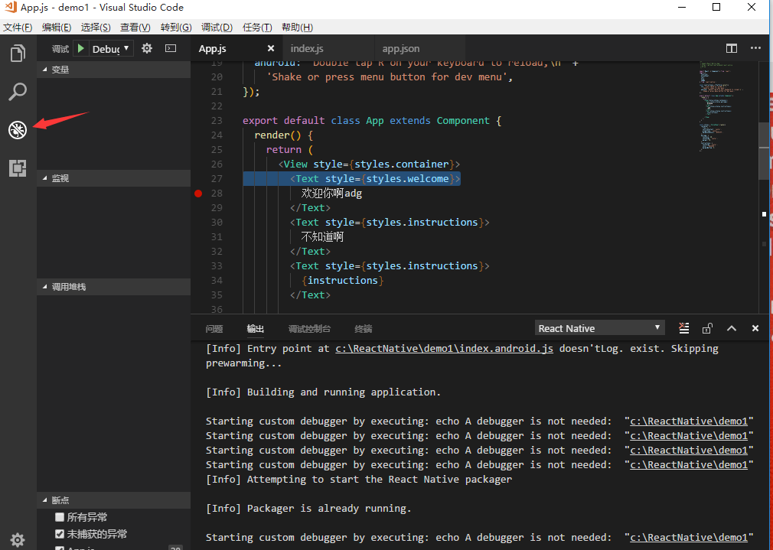Click '[Info] Building and running application.' line

pyautogui.click(x=323, y=392)
